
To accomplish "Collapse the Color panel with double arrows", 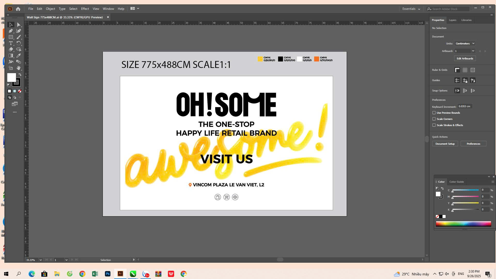I will pyautogui.click(x=489, y=177).
